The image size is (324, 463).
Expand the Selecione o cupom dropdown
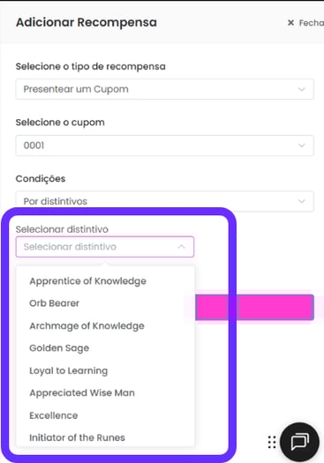tap(165, 146)
